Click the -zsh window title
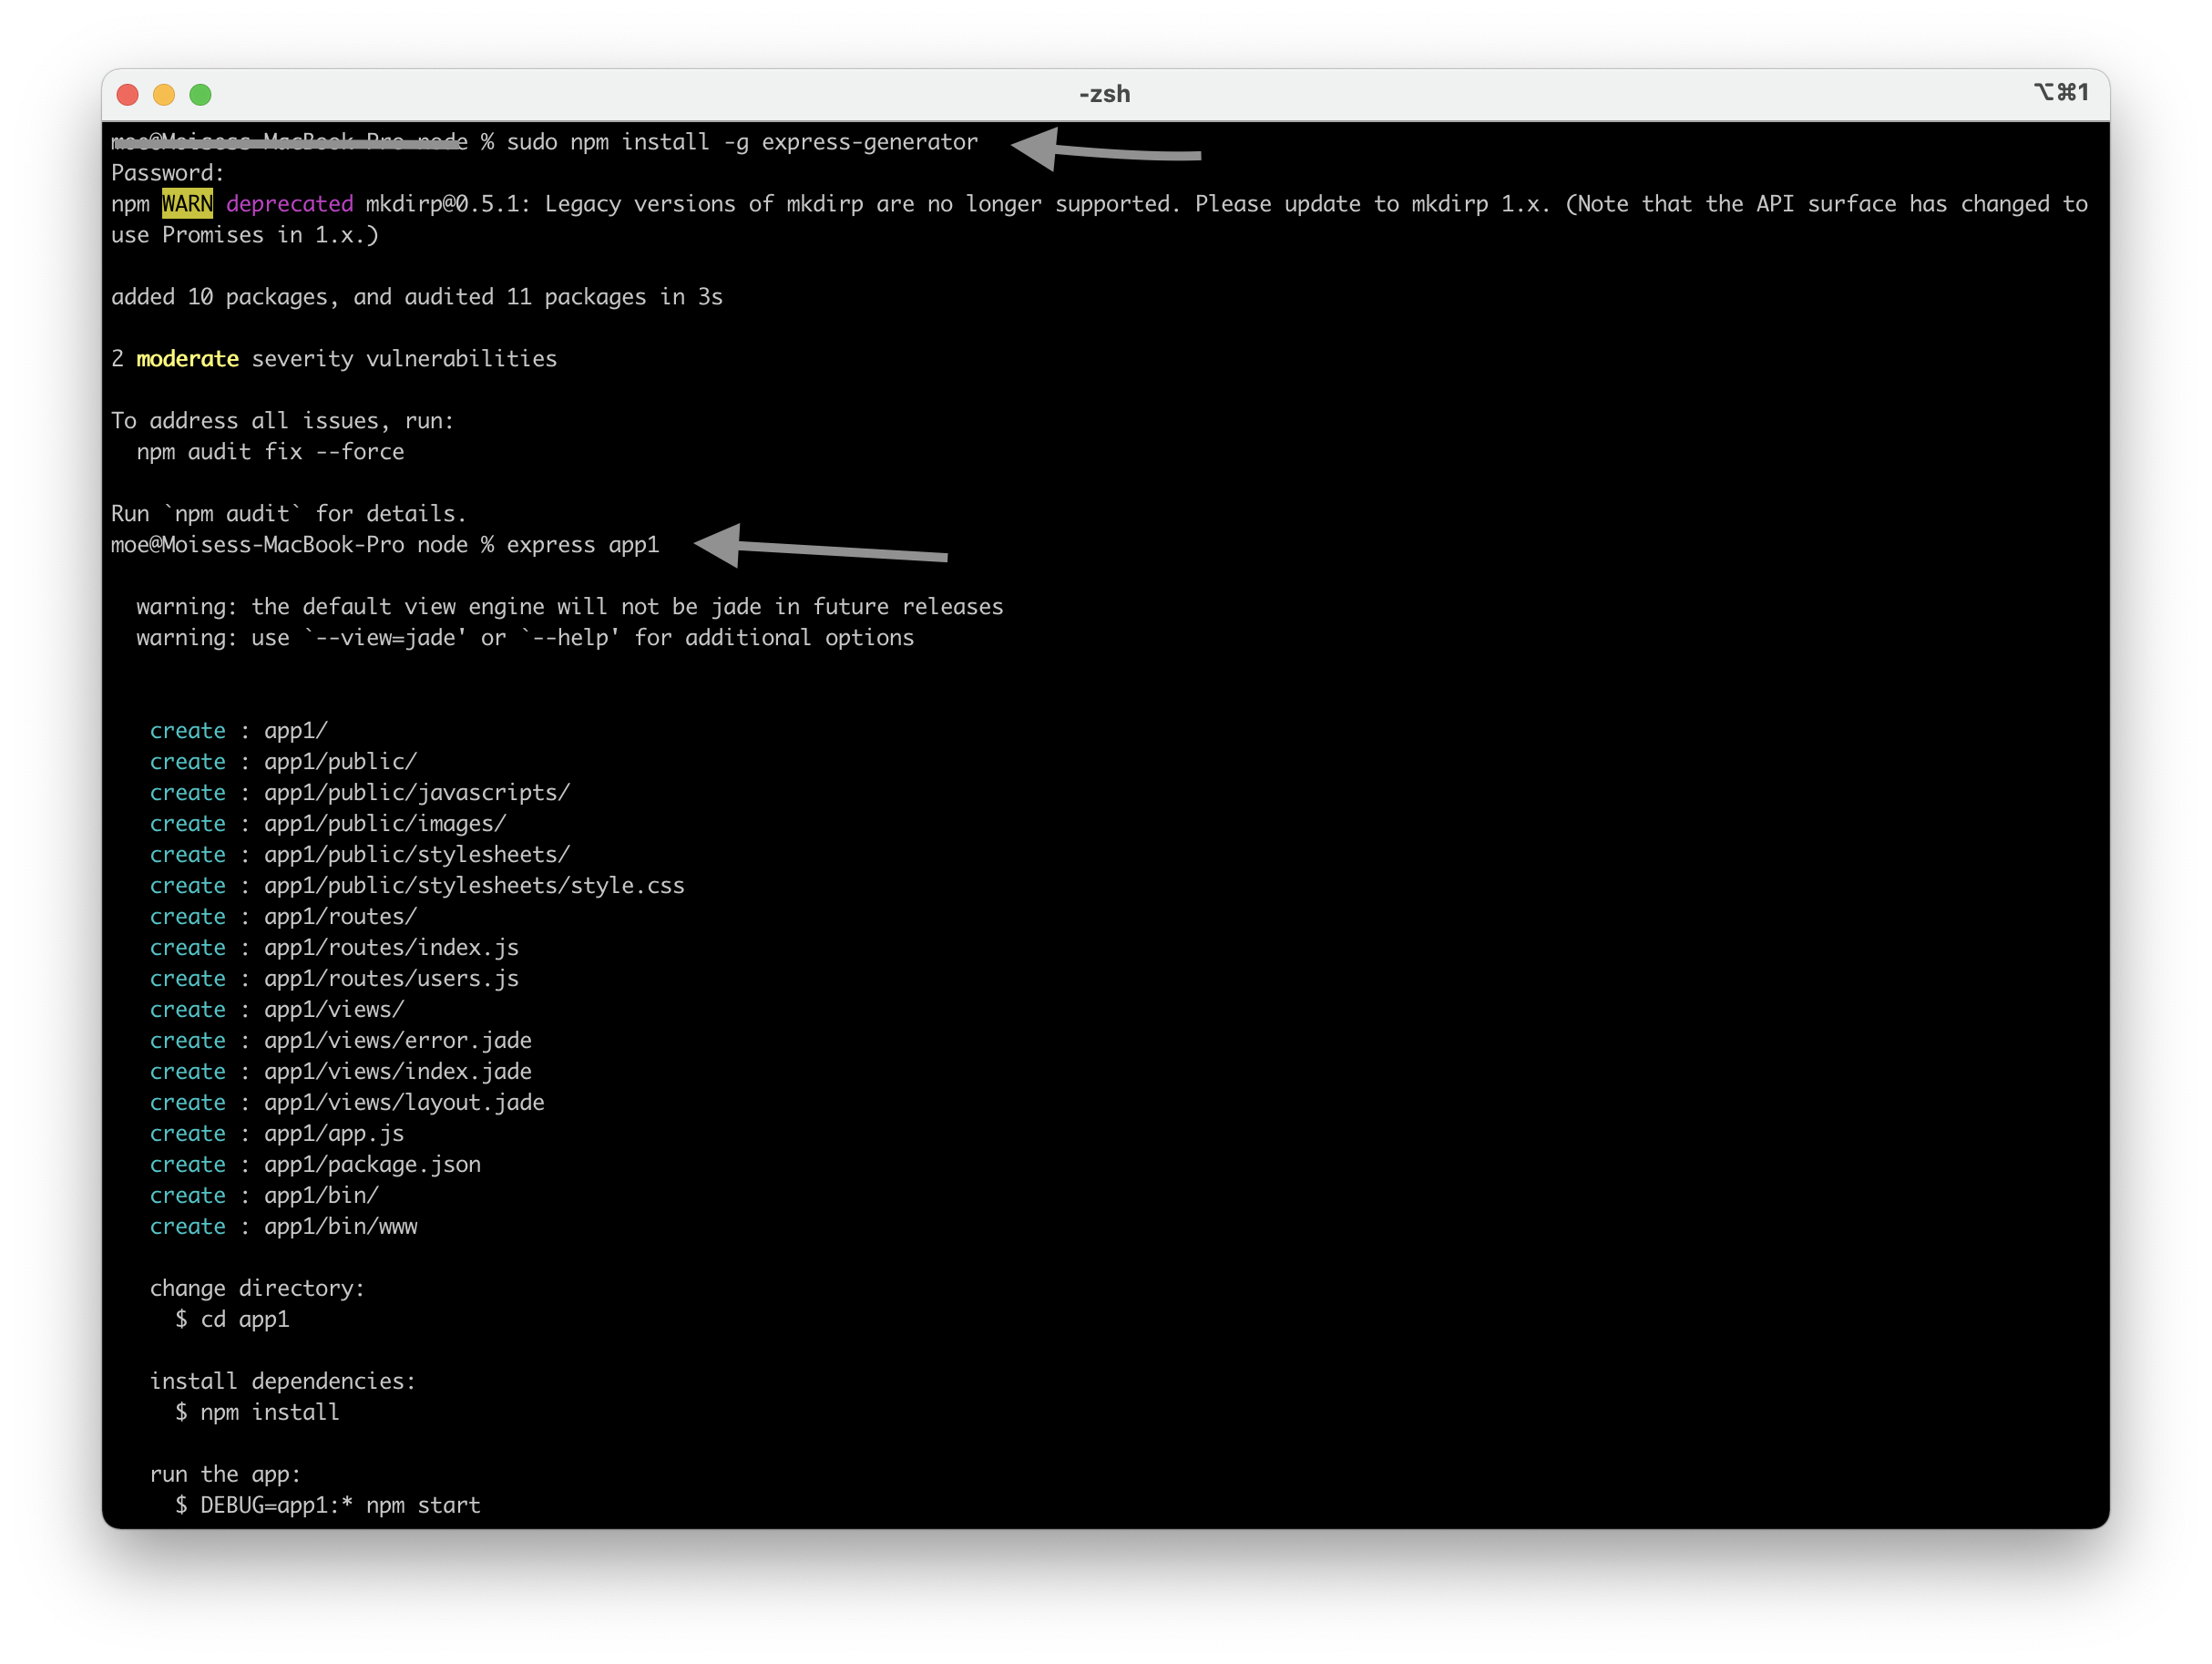Screen dimensions: 2212x1664 [1104, 94]
